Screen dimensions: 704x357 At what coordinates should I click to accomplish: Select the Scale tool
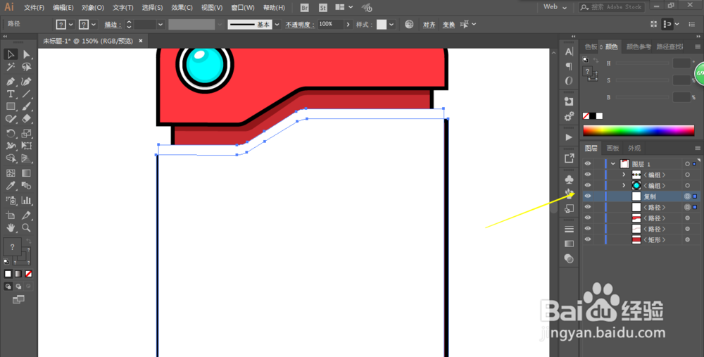(27, 133)
